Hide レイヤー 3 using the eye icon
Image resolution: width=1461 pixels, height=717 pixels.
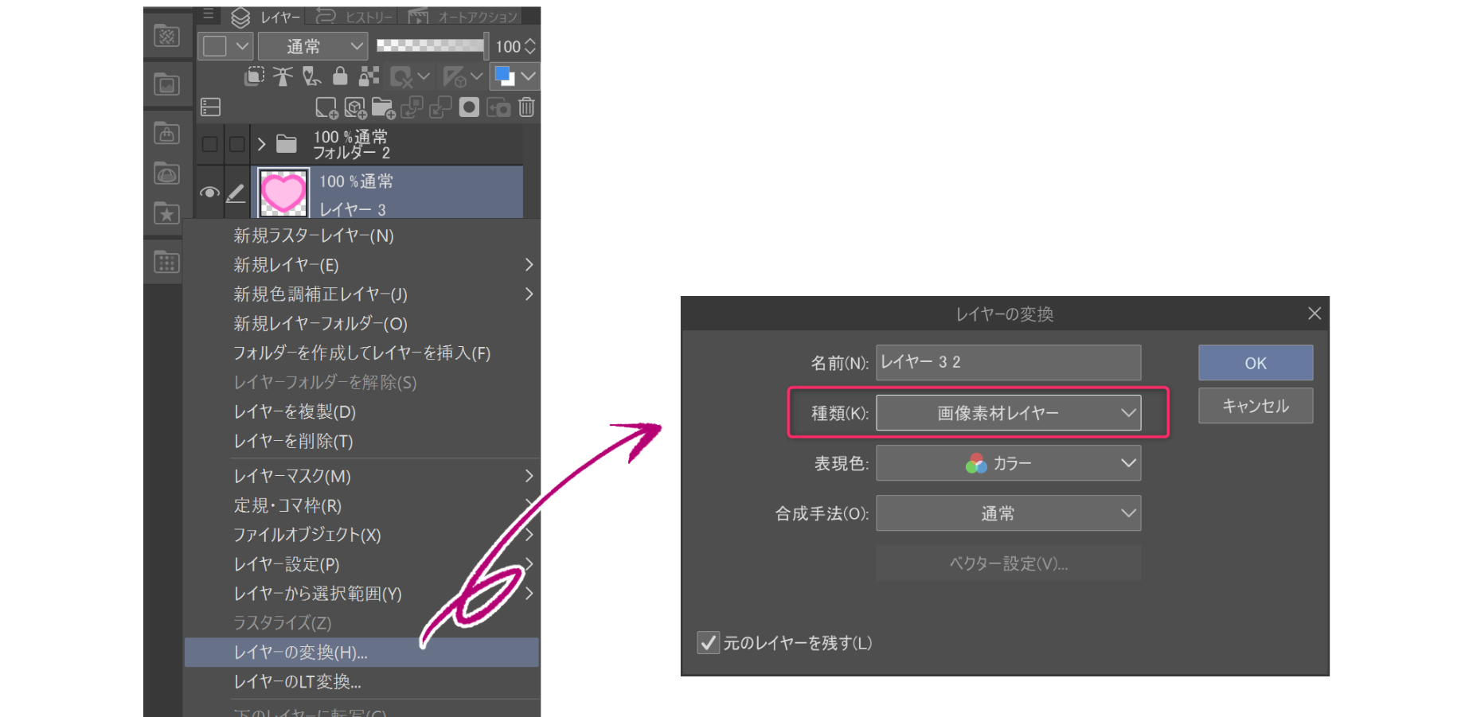point(209,193)
